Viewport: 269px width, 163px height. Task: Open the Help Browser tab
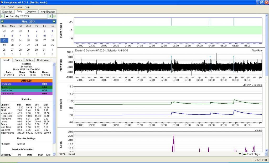[x=48, y=12]
